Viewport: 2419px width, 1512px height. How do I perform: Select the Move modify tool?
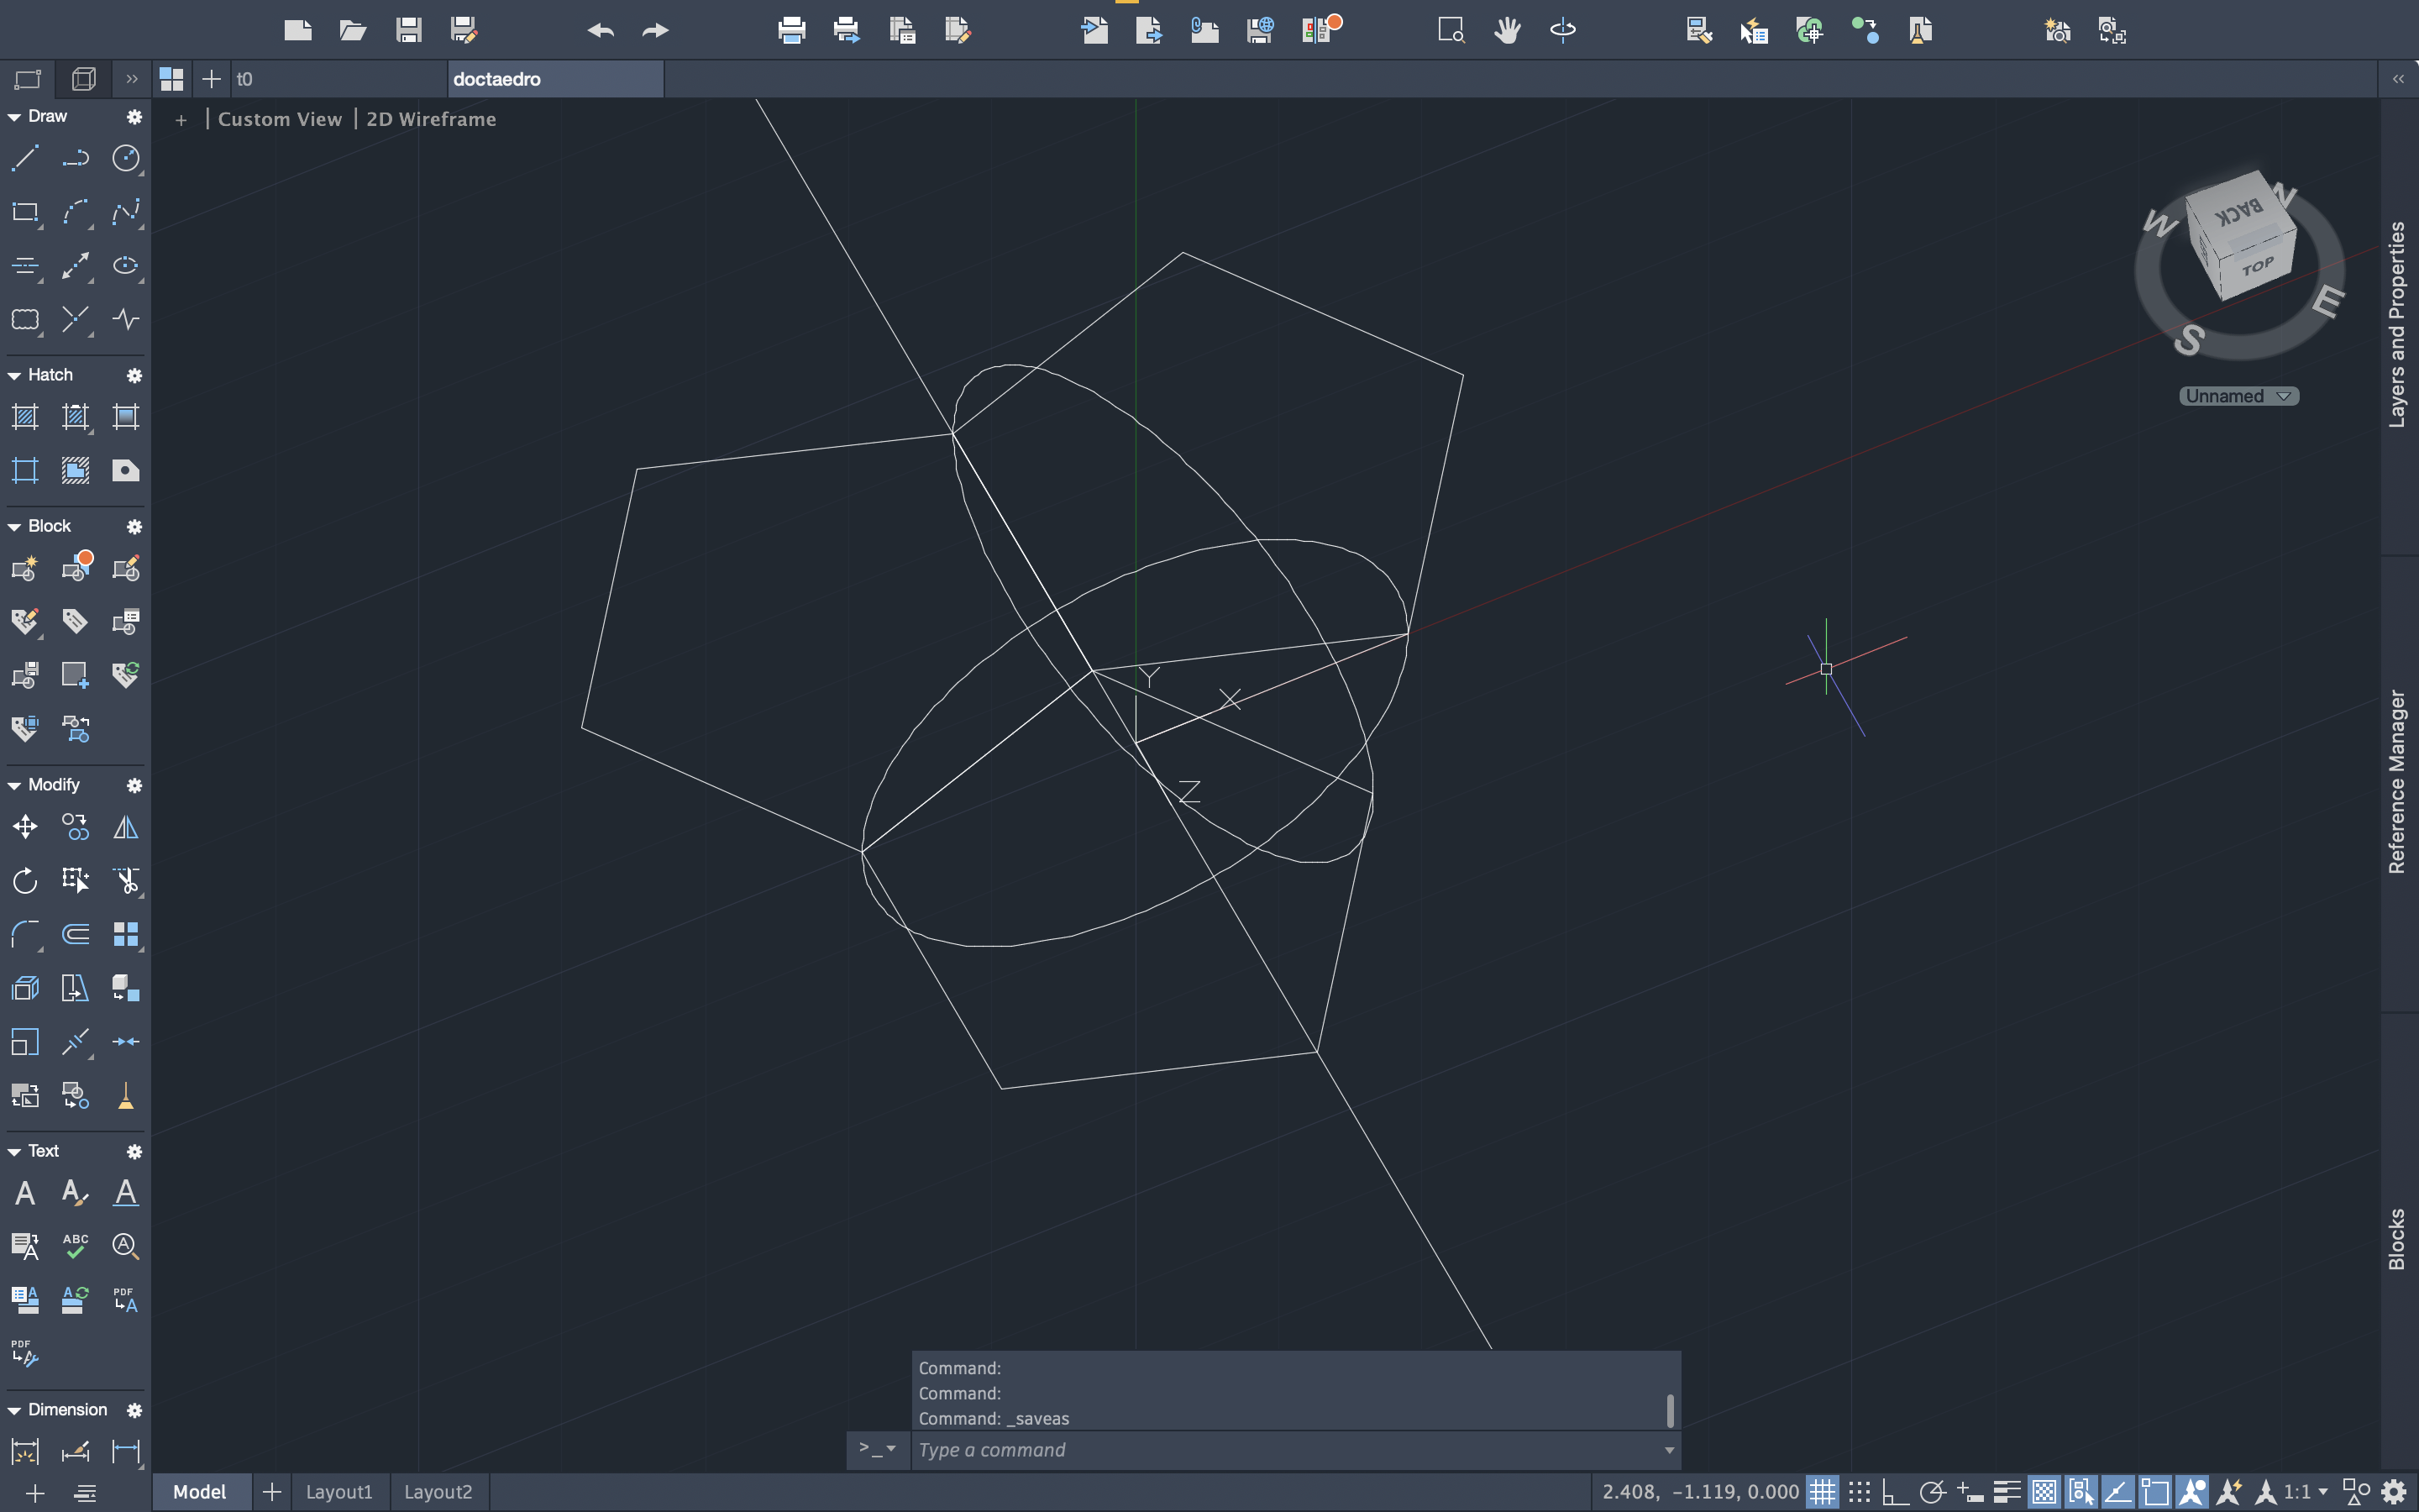[x=25, y=827]
